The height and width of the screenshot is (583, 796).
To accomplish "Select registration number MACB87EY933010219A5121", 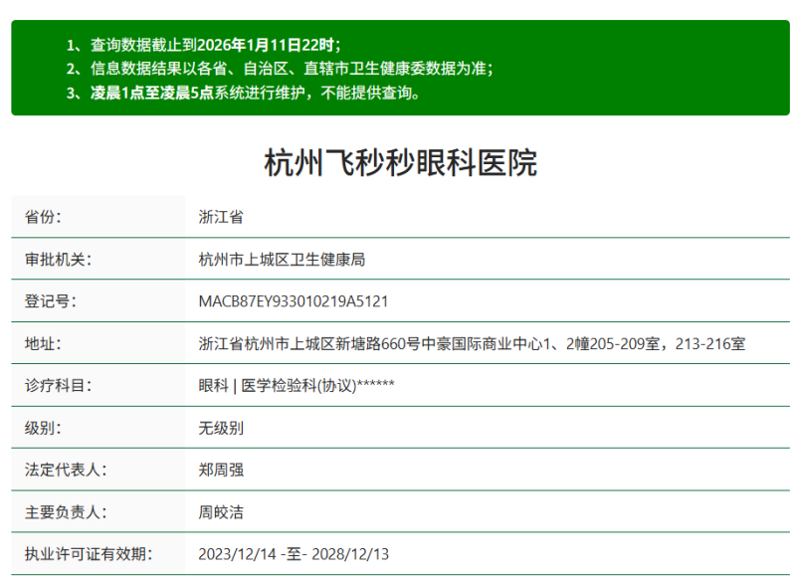I will pos(294,301).
